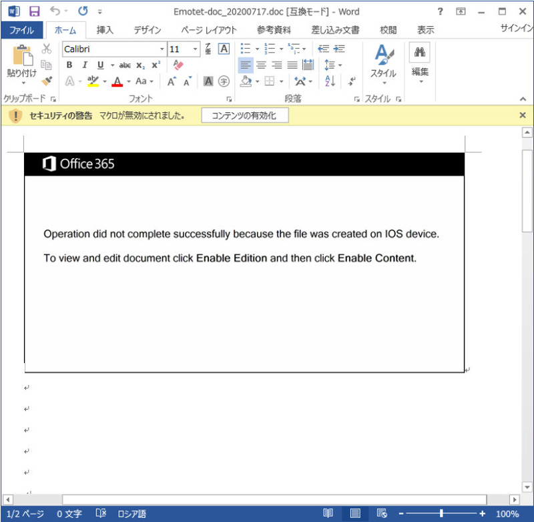Click the Clear Formatting eraser icon
This screenshot has width=534, height=522.
click(177, 65)
